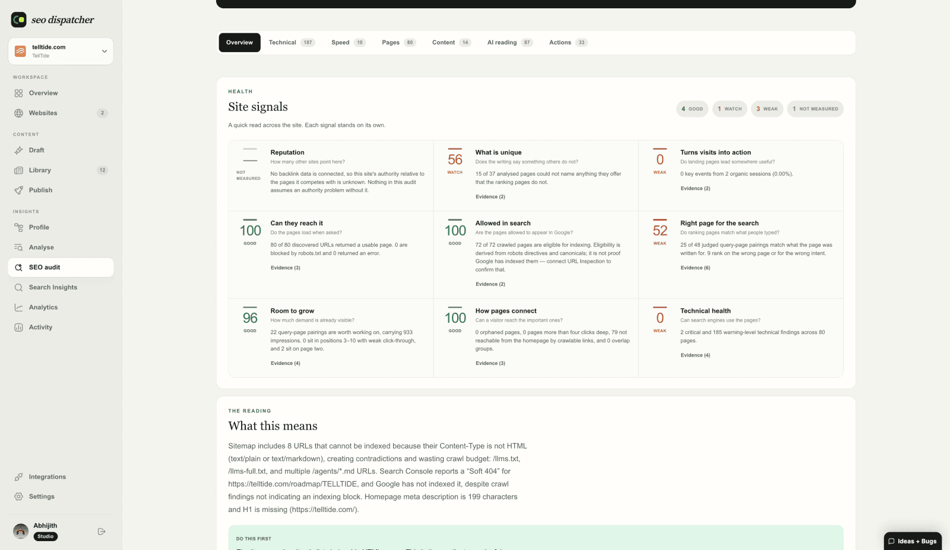Open the Websites globe icon
The width and height of the screenshot is (950, 550).
point(18,113)
